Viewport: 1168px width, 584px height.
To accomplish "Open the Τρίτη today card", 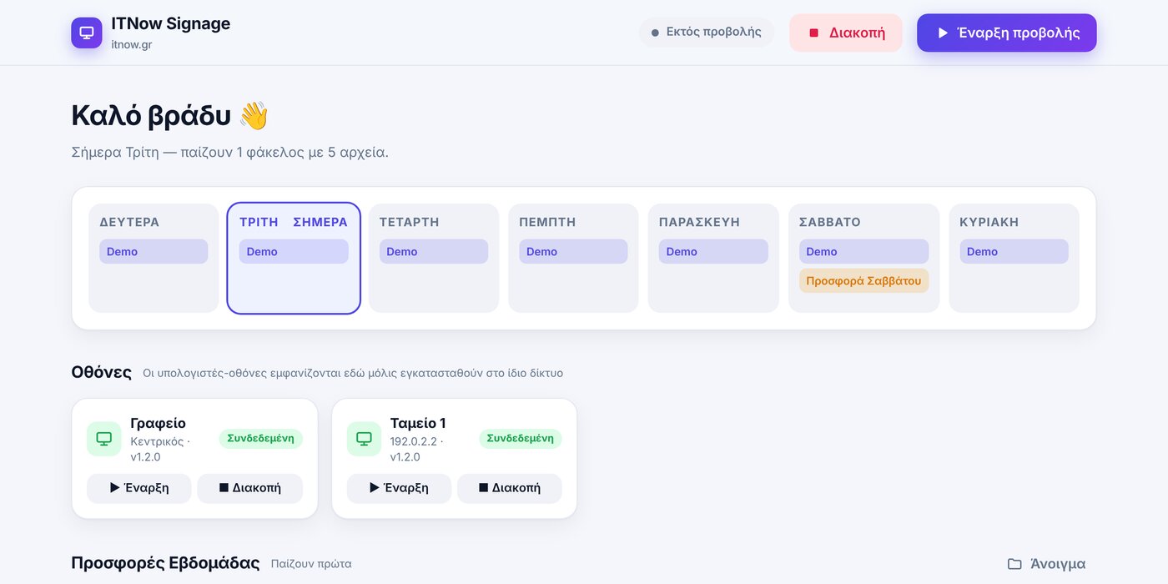I will pyautogui.click(x=294, y=259).
